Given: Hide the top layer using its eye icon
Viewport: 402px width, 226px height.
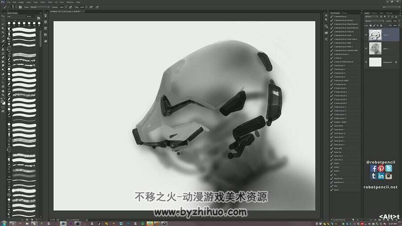Looking at the screenshot, I should 366,35.
